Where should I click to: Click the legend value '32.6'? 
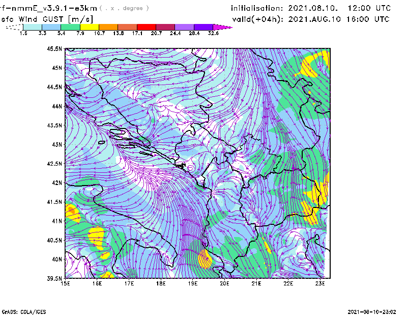point(213,33)
